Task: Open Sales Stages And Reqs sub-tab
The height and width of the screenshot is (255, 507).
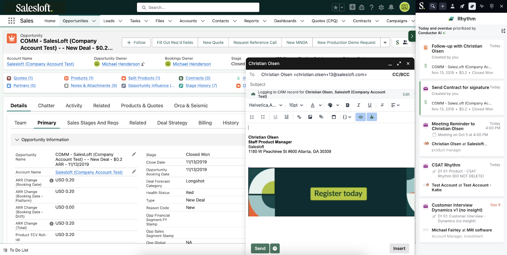Action: (93, 123)
